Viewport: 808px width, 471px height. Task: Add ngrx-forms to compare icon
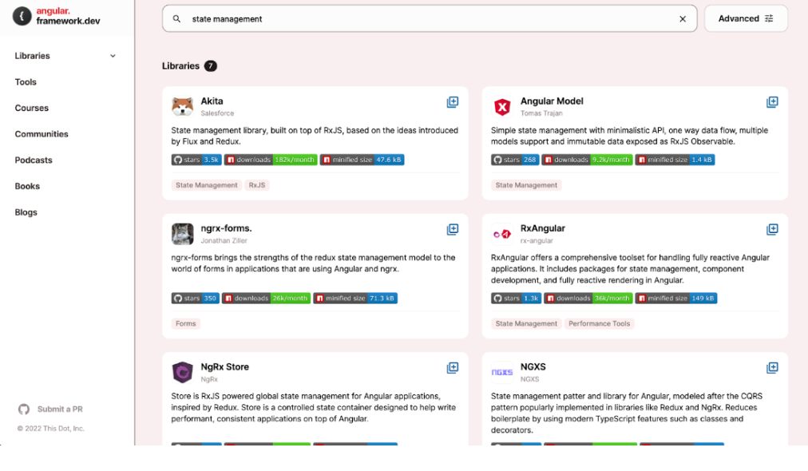(x=453, y=229)
